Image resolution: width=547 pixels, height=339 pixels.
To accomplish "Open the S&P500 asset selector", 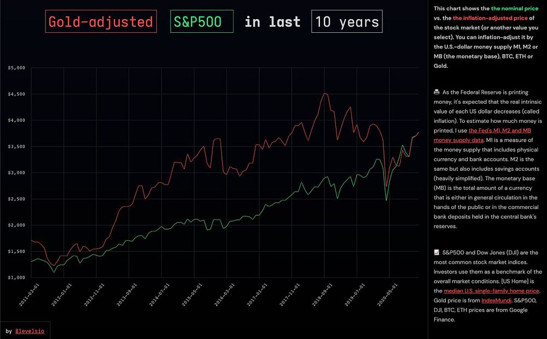I will (x=202, y=22).
